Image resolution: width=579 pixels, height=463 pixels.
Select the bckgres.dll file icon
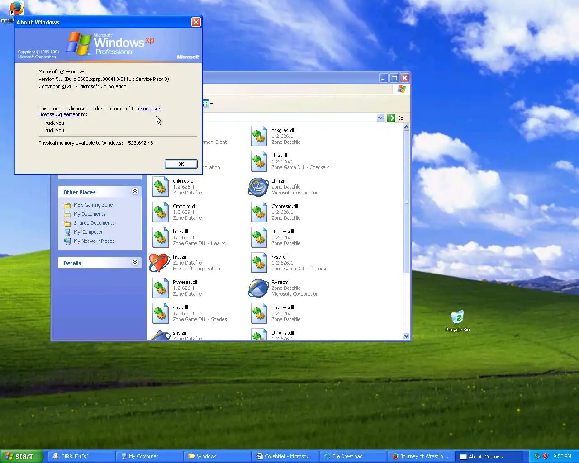[x=259, y=136]
